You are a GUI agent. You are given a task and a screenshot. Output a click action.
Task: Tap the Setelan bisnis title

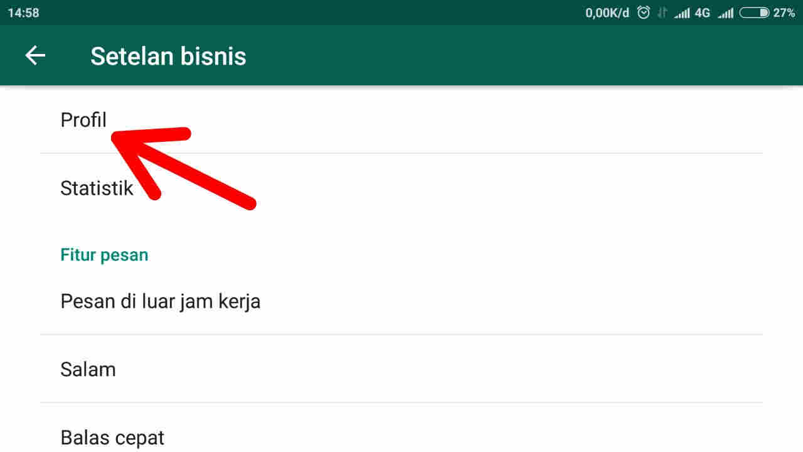[168, 56]
